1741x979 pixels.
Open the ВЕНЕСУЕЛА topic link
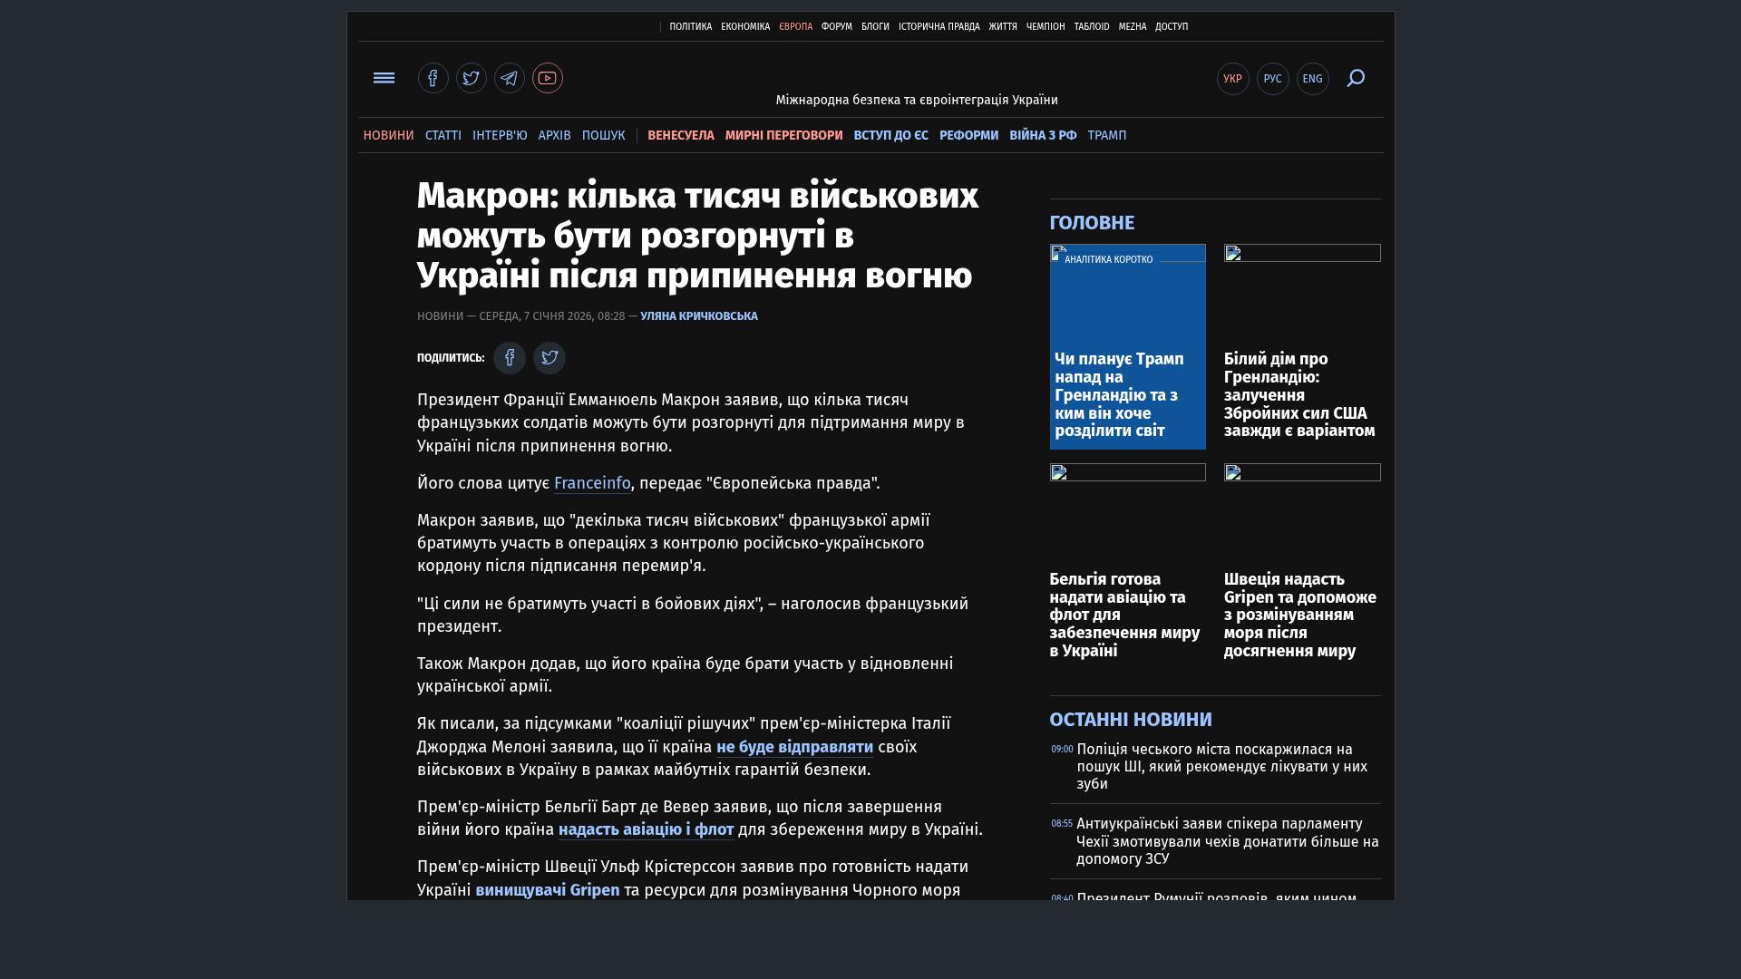pos(680,135)
